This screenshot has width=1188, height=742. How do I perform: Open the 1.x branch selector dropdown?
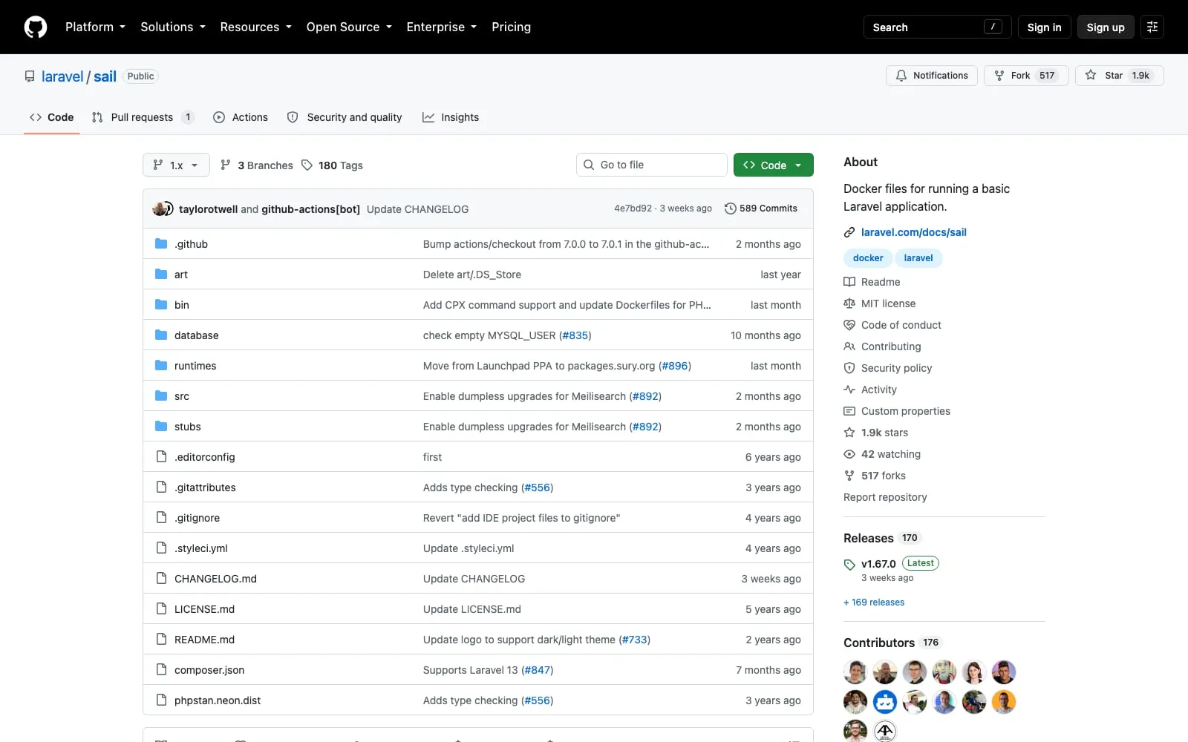tap(176, 165)
